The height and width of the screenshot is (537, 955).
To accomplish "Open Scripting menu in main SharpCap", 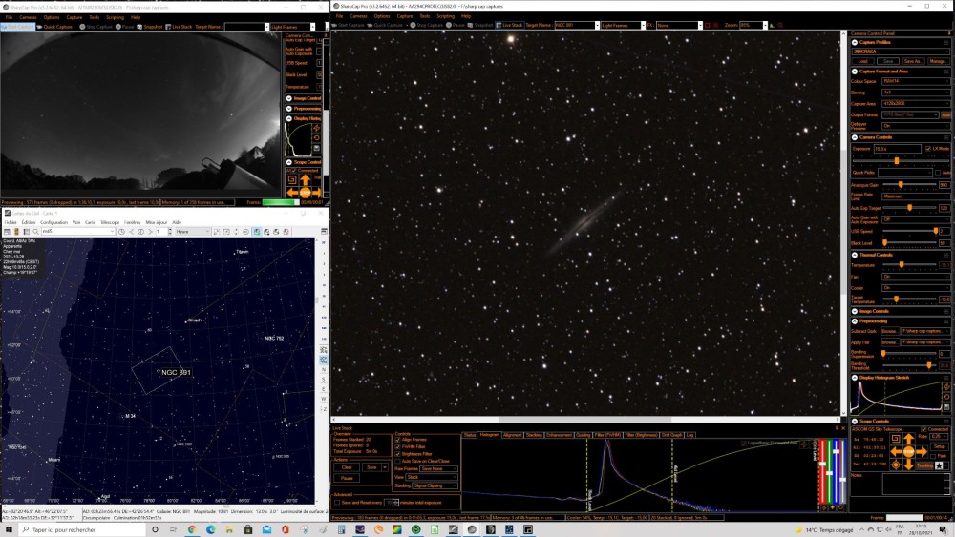I will tap(445, 16).
